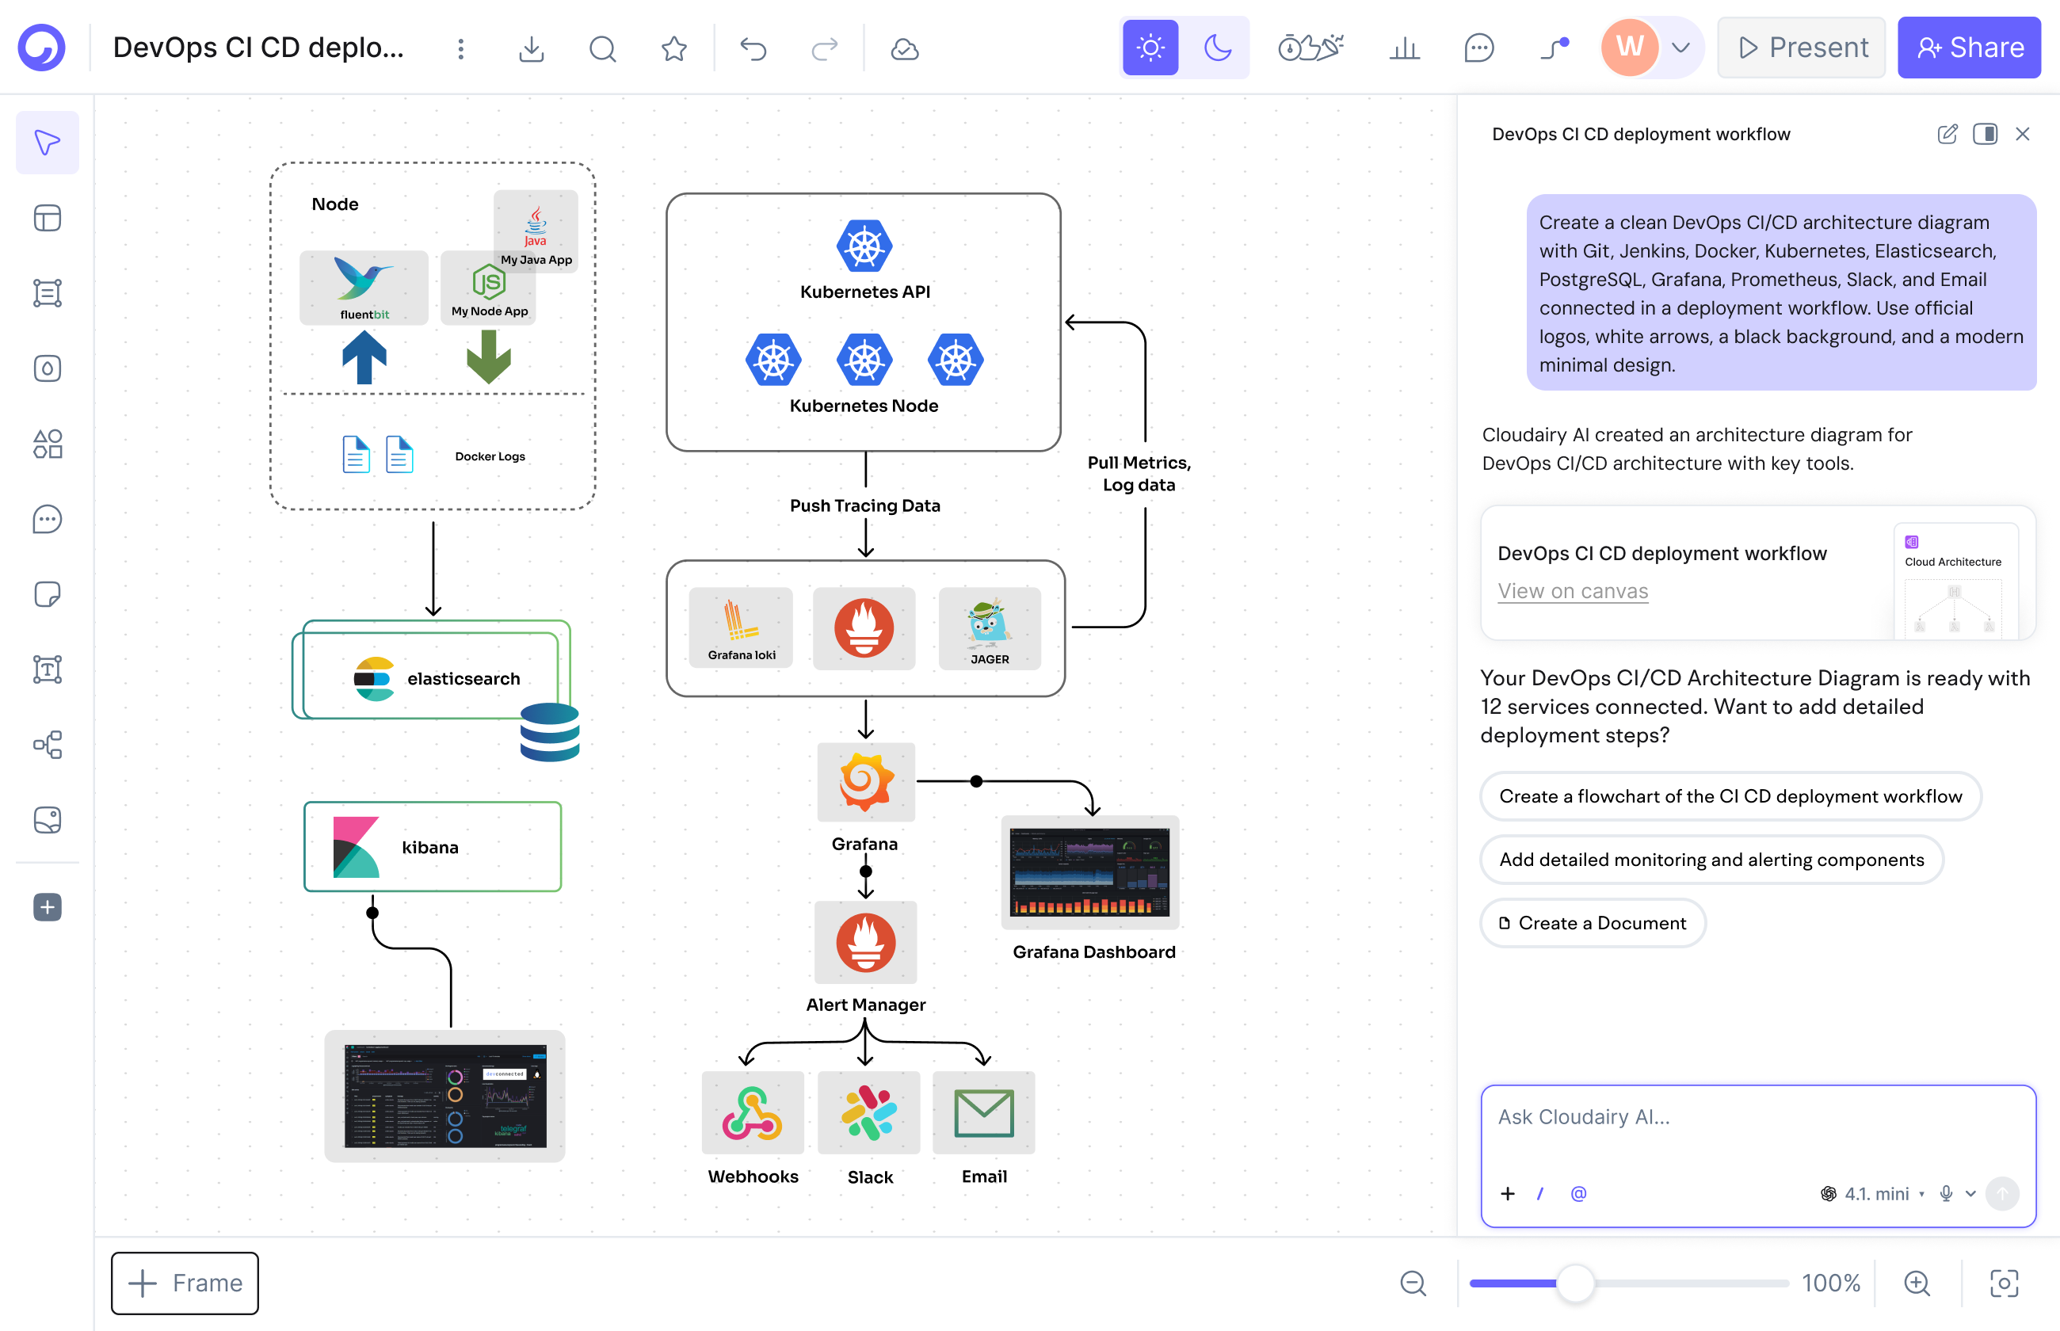Switch to dark mode with moon icon
This screenshot has width=2060, height=1331.
(x=1218, y=48)
